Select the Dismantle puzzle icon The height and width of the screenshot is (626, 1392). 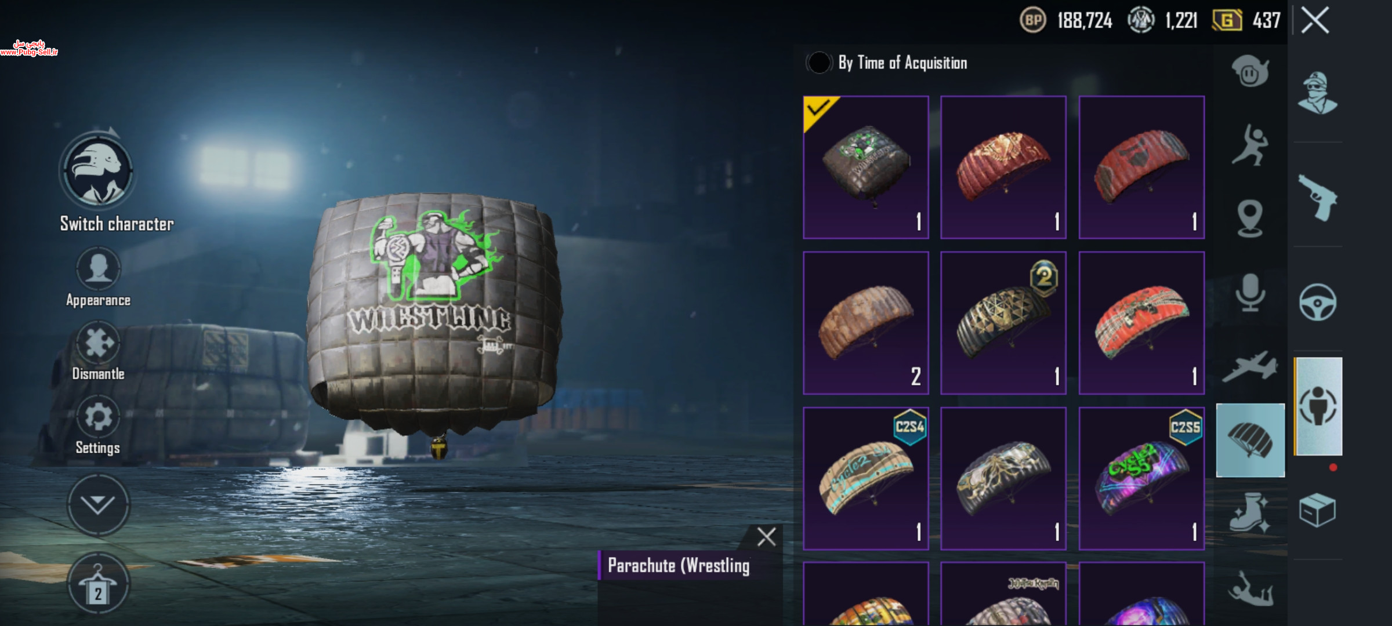tap(98, 343)
